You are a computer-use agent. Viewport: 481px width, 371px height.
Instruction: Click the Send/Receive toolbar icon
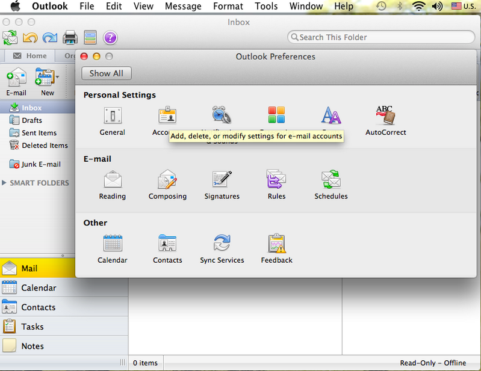10,38
